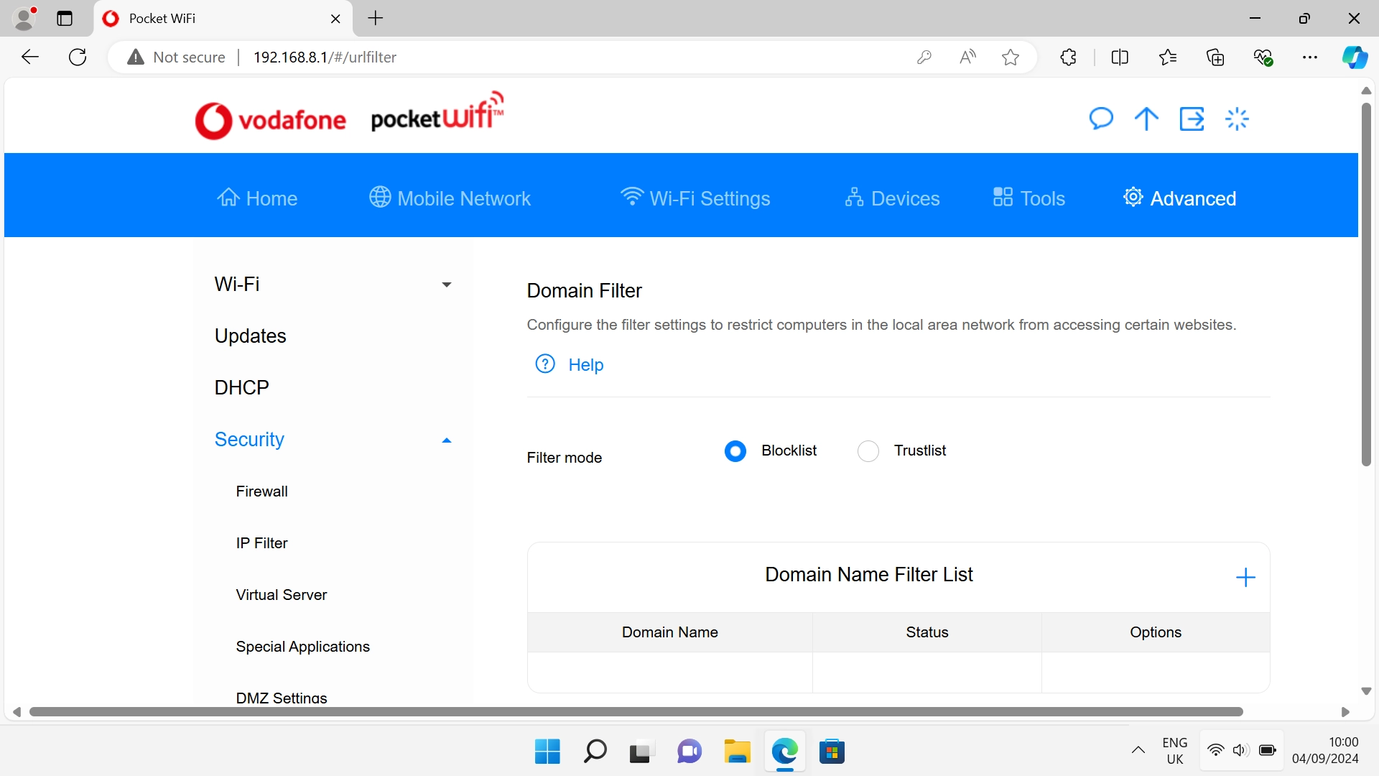Click the horizontal page scrollbar
This screenshot has height=776, width=1379.
[x=636, y=711]
